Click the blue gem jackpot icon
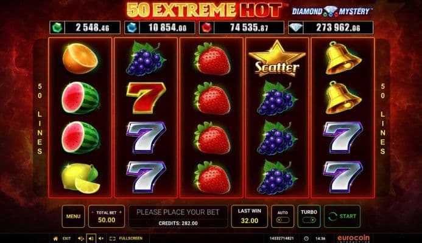Image resolution: width=422 pixels, height=243 pixels. [132, 27]
